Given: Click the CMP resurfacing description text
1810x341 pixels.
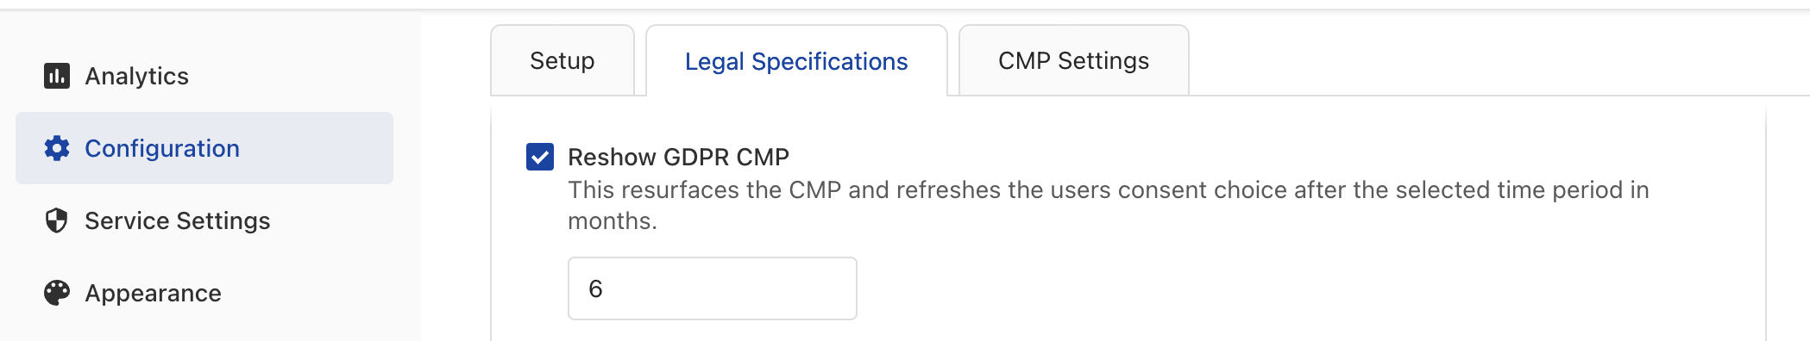Looking at the screenshot, I should coord(1109,205).
